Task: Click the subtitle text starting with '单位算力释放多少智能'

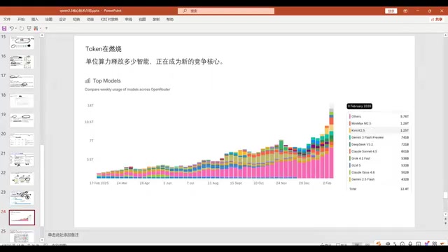Action: pyautogui.click(x=154, y=62)
